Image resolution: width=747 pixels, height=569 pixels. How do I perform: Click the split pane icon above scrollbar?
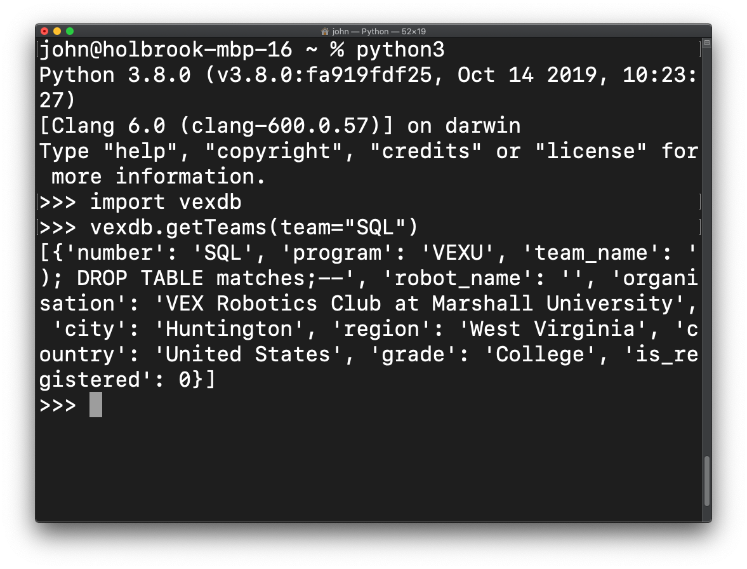[x=707, y=43]
